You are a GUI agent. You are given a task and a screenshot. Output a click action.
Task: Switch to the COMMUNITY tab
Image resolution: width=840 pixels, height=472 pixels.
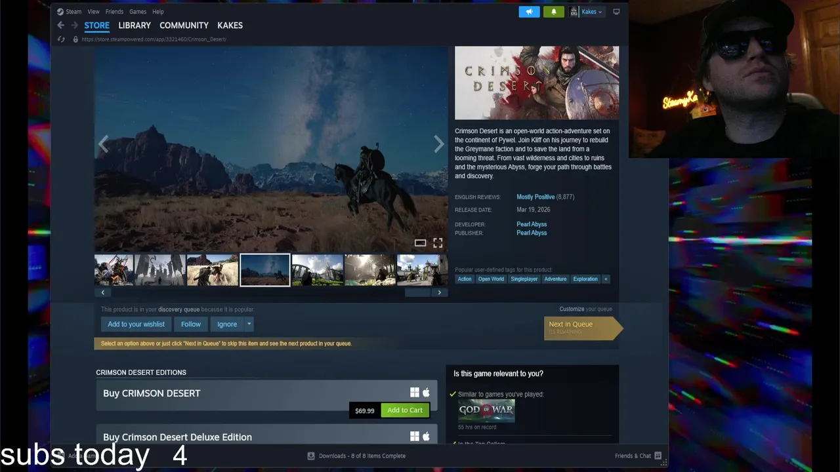(184, 26)
